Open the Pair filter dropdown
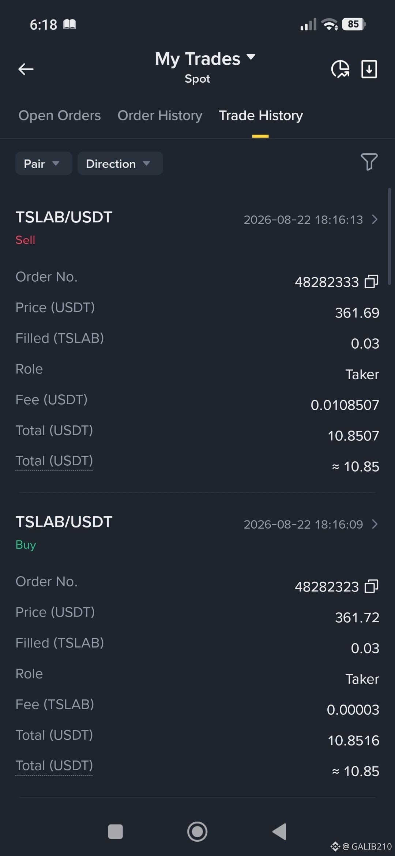Image resolution: width=395 pixels, height=856 pixels. tap(44, 164)
